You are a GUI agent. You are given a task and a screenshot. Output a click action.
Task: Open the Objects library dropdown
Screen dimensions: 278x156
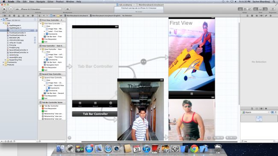pyautogui.click(x=255, y=112)
